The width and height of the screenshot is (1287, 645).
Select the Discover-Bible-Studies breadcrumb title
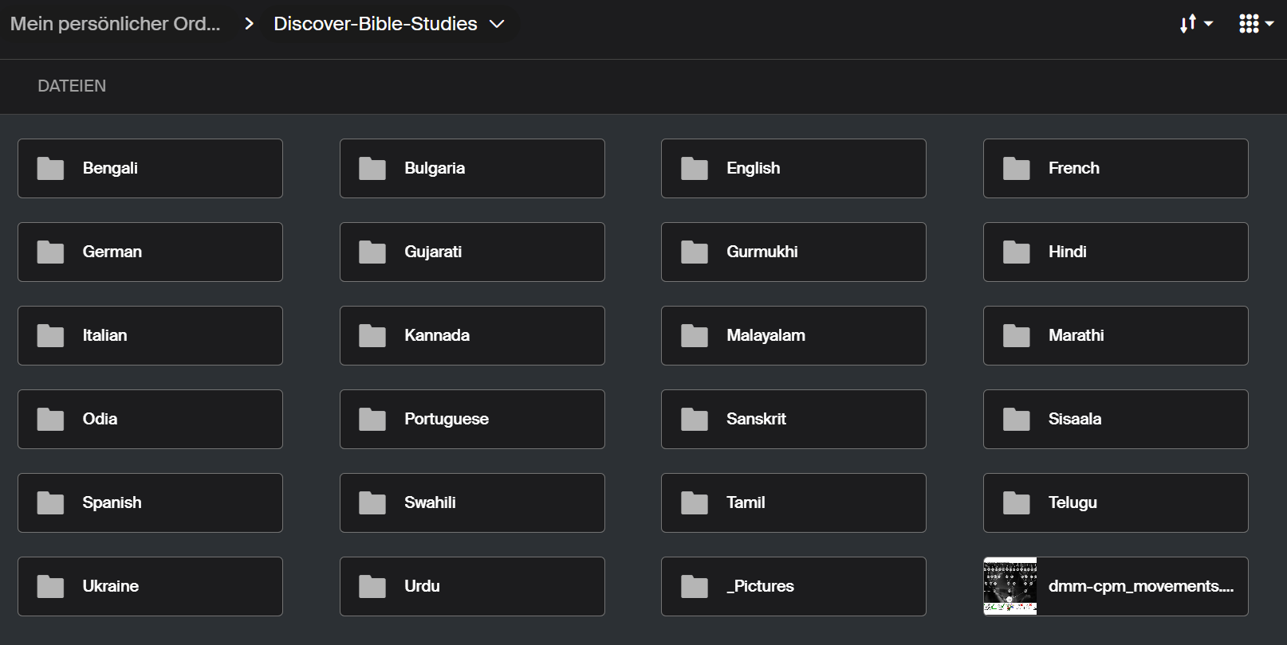tap(376, 24)
